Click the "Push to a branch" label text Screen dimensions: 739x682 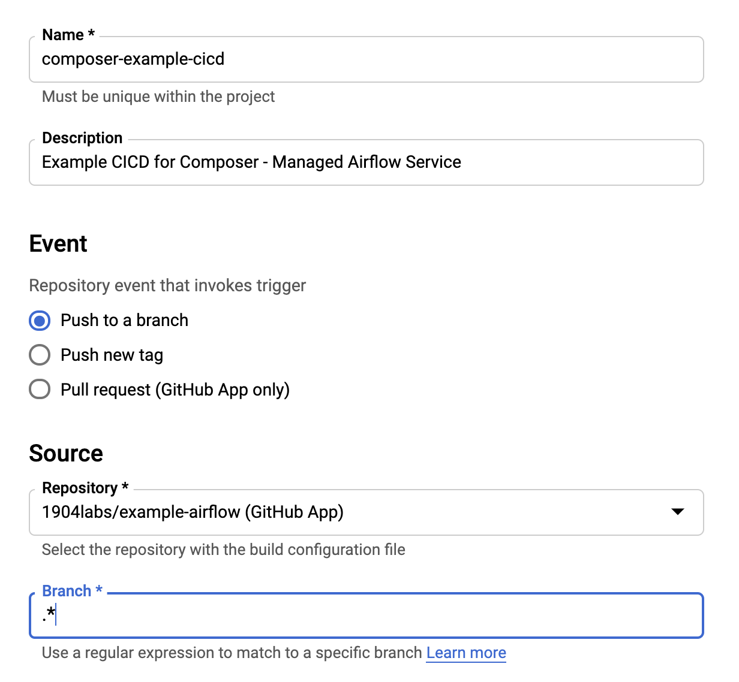124,321
